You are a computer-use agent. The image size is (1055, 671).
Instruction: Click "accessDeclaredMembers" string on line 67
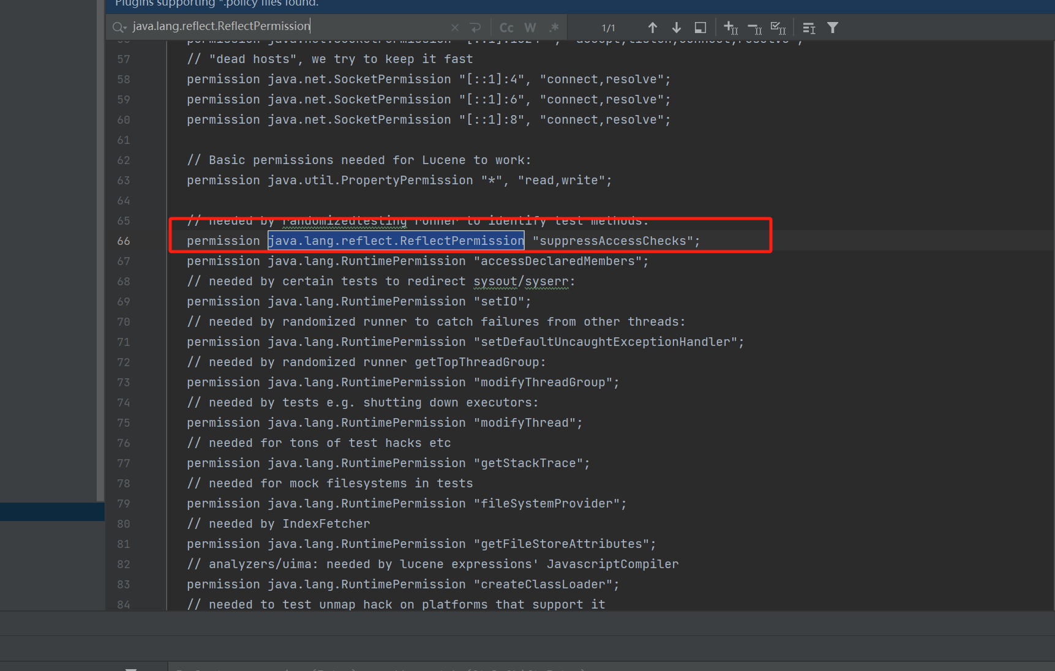click(557, 261)
